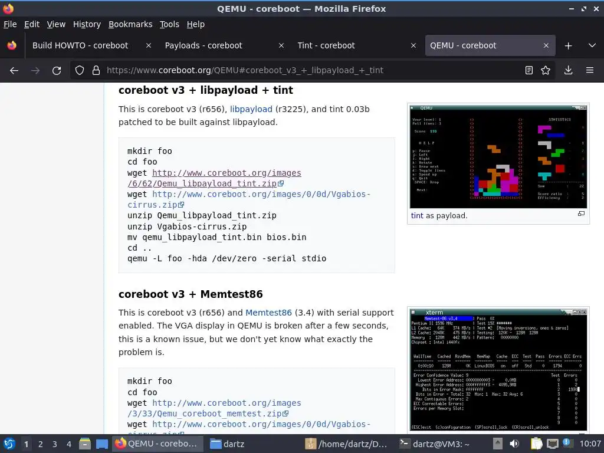604x453 pixels.
Task: Click the blue show desktop taskbar icon
Action: tap(101, 444)
